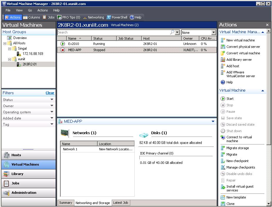Viewport: 272px width, 207px height.
Task: Open PRO Tips from the toolbar
Action: point(69,17)
